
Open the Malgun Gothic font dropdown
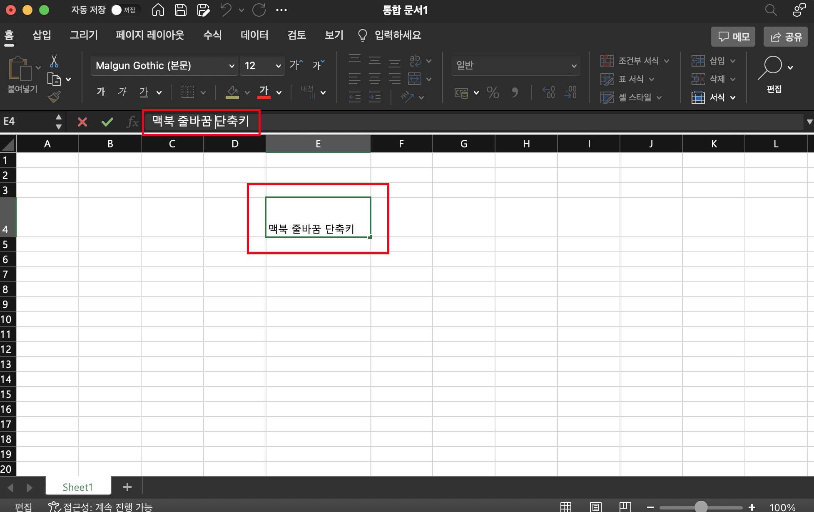pyautogui.click(x=232, y=66)
